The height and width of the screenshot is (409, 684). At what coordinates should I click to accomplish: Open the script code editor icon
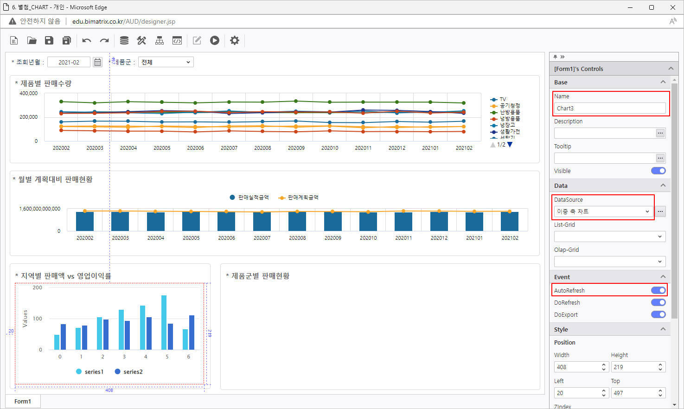coord(177,41)
